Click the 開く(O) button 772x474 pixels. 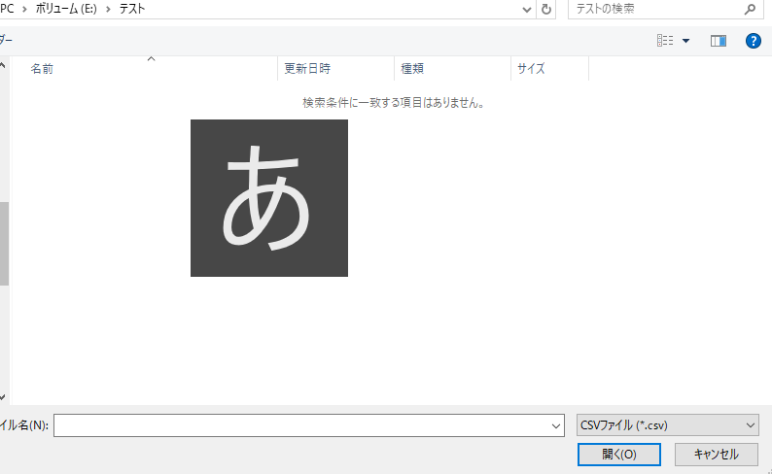point(619,455)
